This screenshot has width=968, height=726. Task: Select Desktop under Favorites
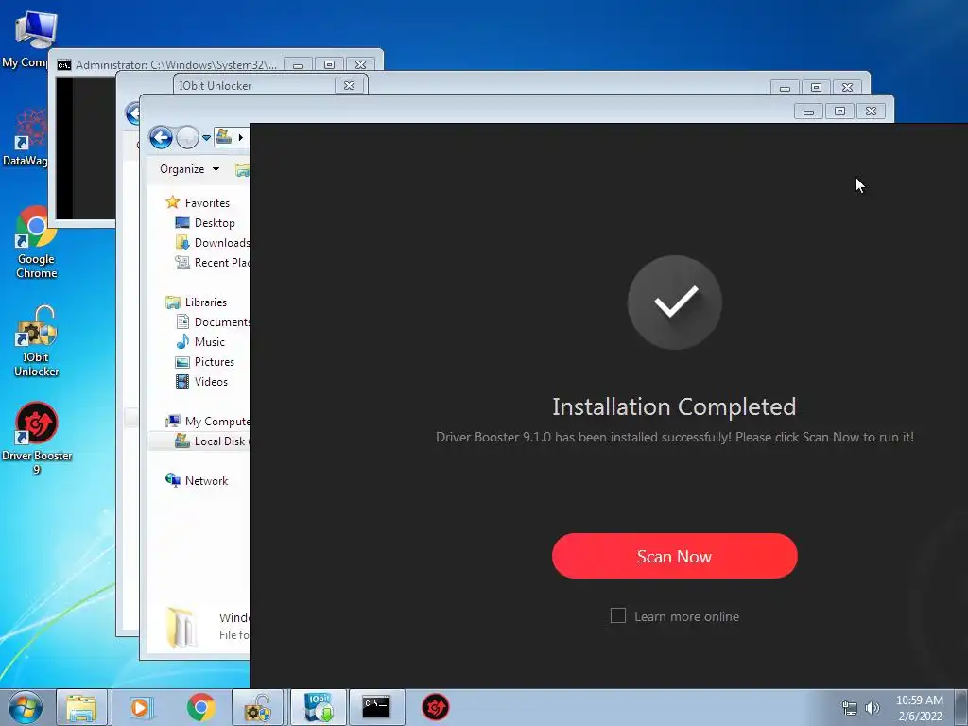point(205,223)
